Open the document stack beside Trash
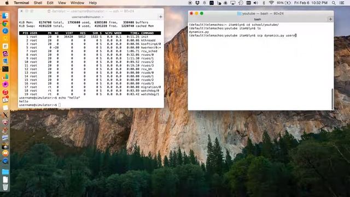The image size is (350, 197). (5, 179)
